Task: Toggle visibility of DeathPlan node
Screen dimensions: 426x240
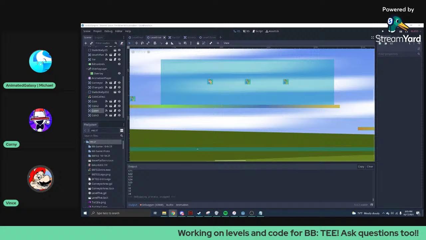Action: 119,55
